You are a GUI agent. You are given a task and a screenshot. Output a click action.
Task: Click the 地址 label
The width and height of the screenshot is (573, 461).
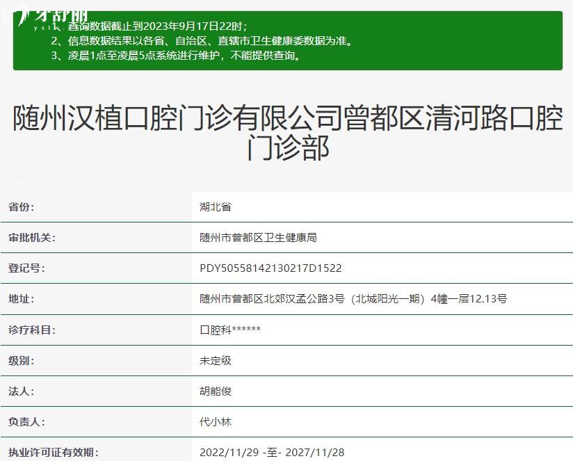(x=21, y=299)
